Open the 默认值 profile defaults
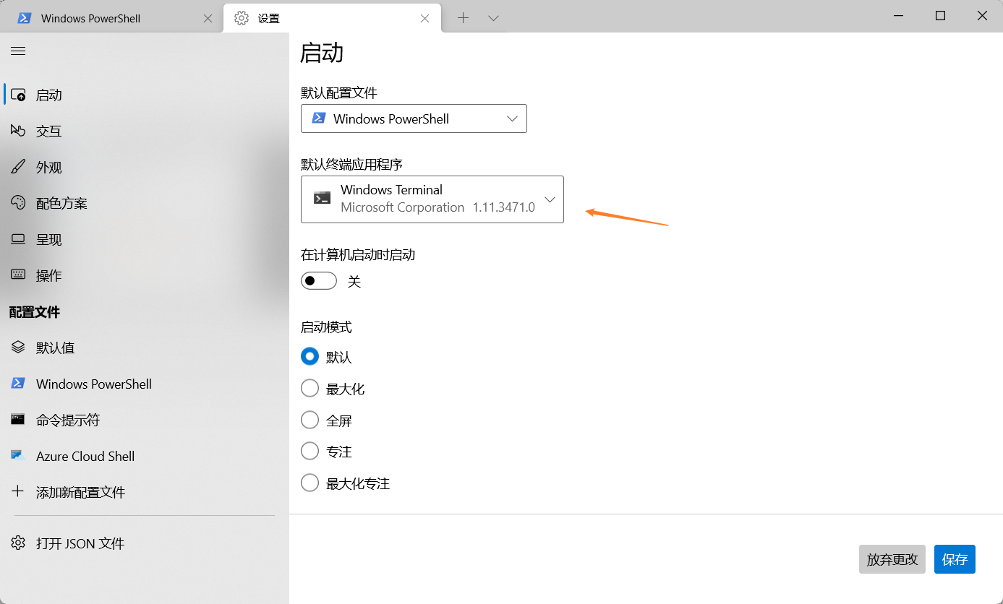1003x604 pixels. tap(145, 348)
